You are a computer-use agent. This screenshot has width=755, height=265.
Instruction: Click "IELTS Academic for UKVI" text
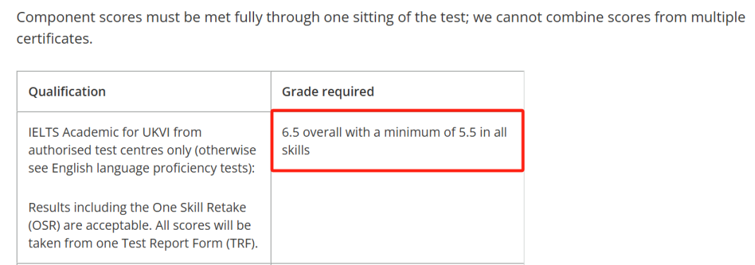[114, 132]
